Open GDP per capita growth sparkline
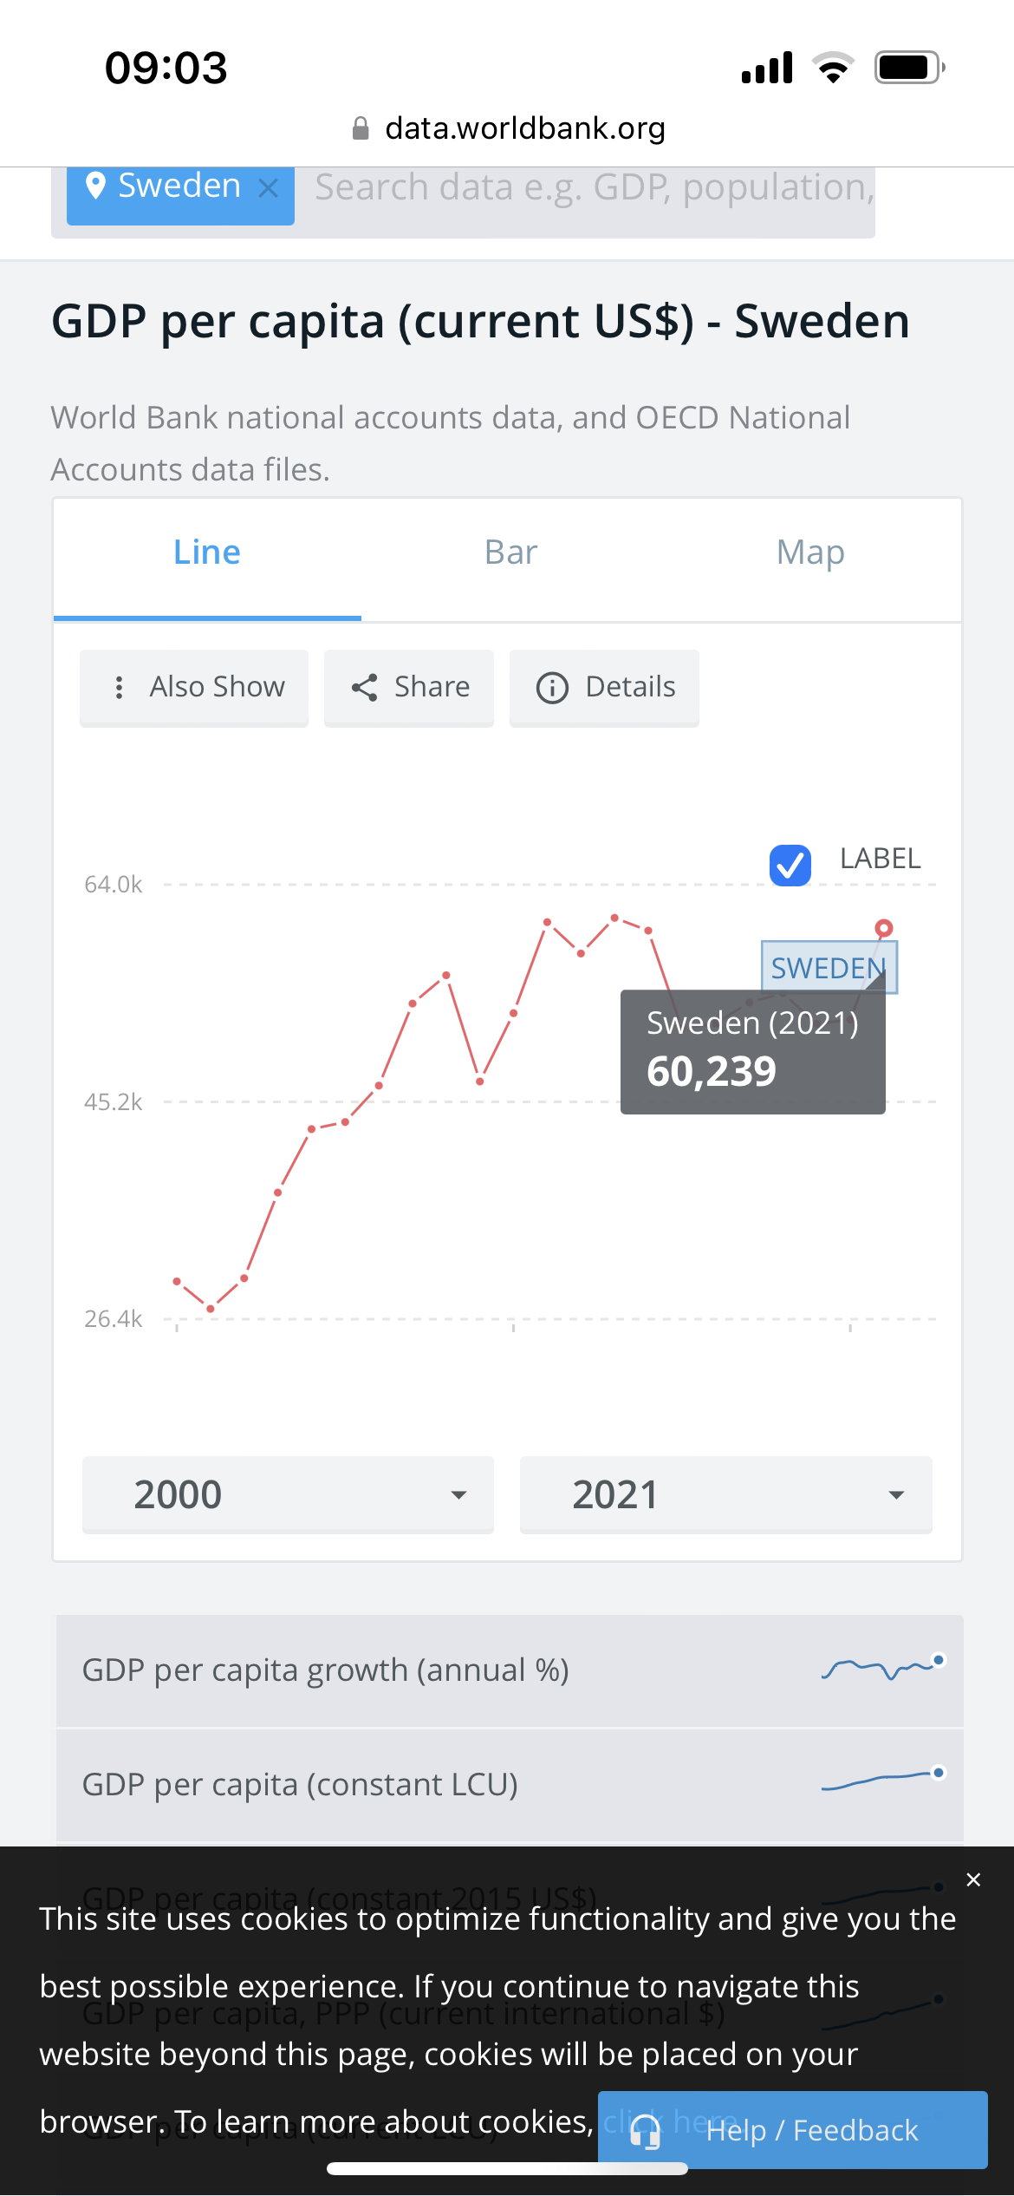 point(882,1668)
